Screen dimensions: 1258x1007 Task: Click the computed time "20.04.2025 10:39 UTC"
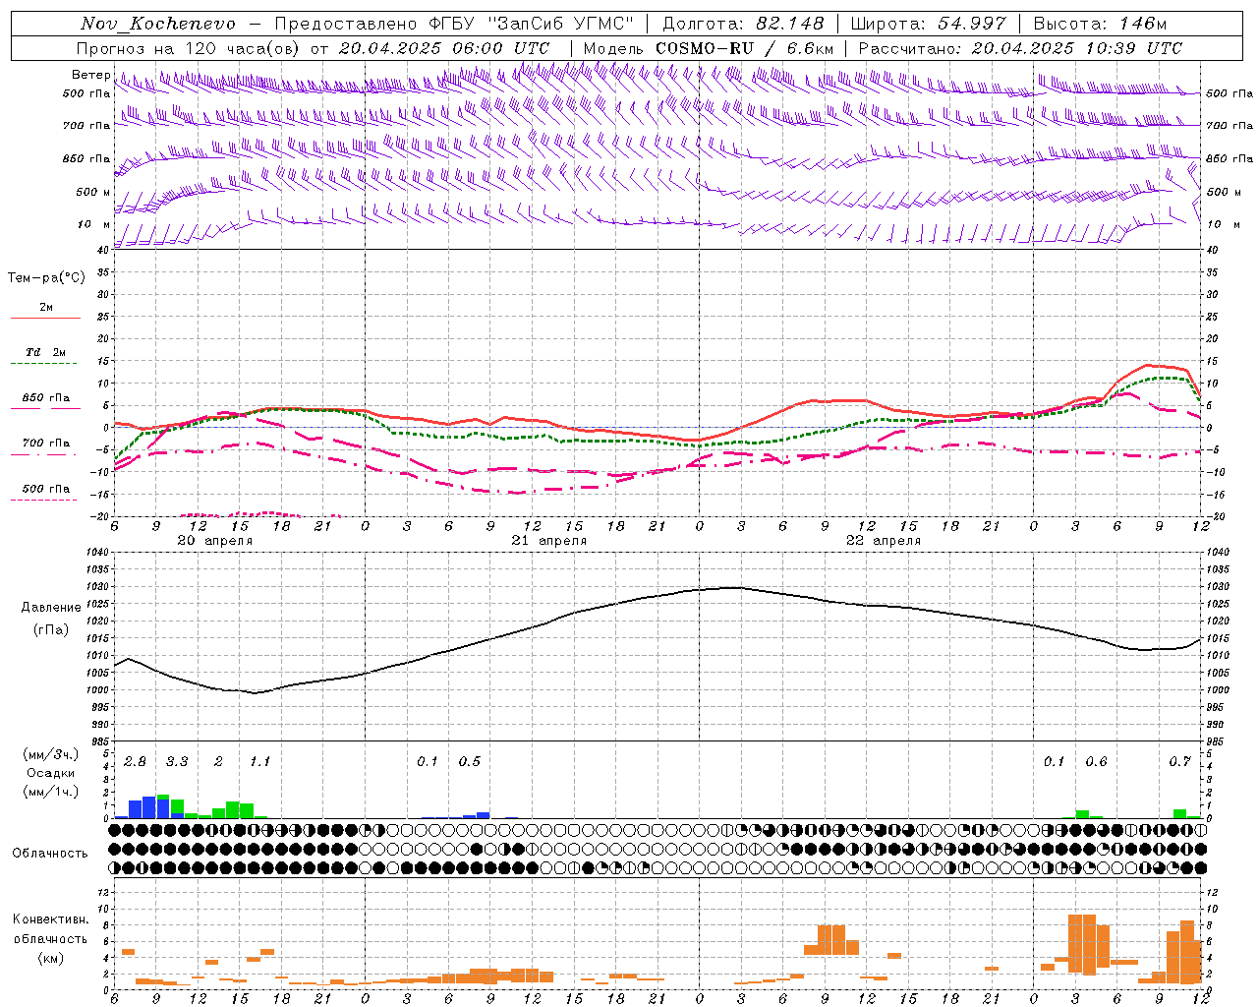tap(1076, 48)
